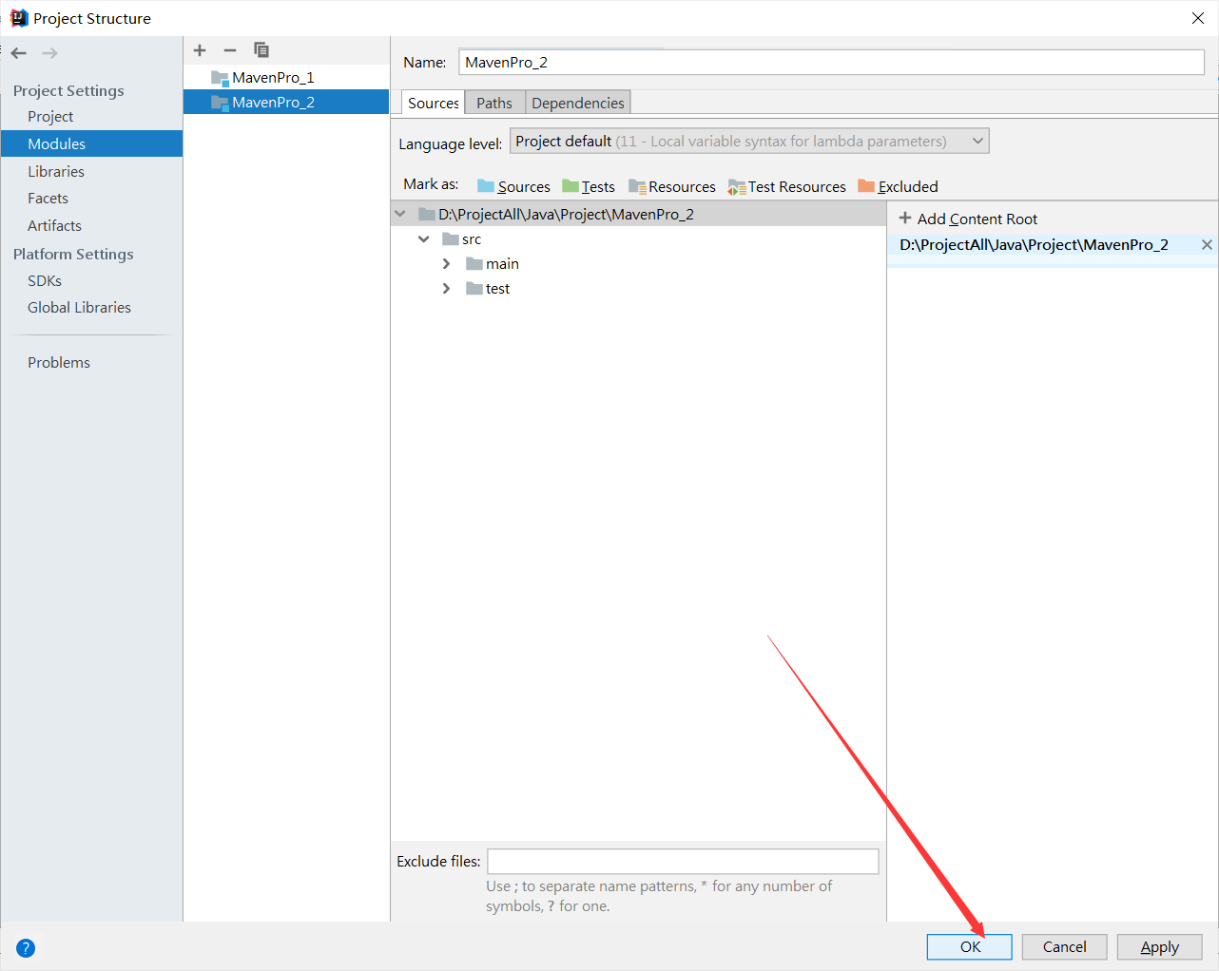
Task: Open help with the question mark icon
Action: tap(26, 947)
